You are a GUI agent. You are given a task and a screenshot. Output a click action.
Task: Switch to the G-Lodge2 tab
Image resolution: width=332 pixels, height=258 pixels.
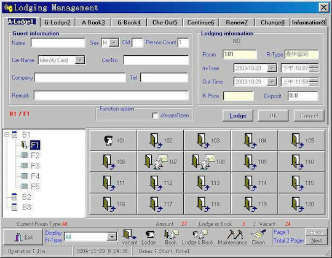(x=57, y=23)
